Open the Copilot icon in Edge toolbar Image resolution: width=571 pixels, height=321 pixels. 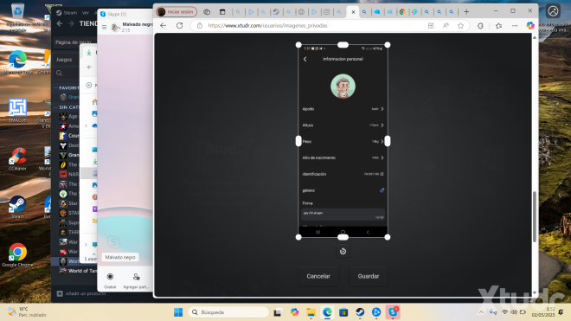pyautogui.click(x=530, y=25)
